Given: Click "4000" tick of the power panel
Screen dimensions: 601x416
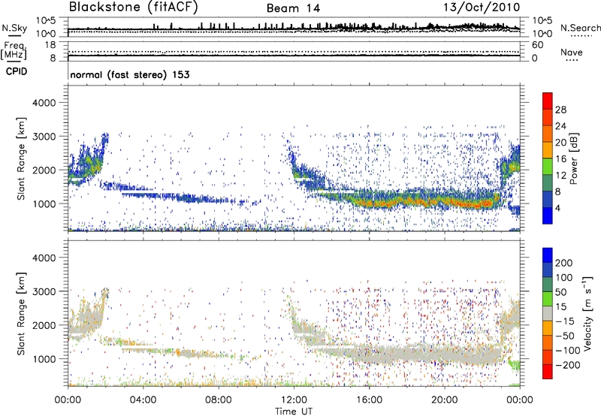Looking at the screenshot, I should click(44, 103).
